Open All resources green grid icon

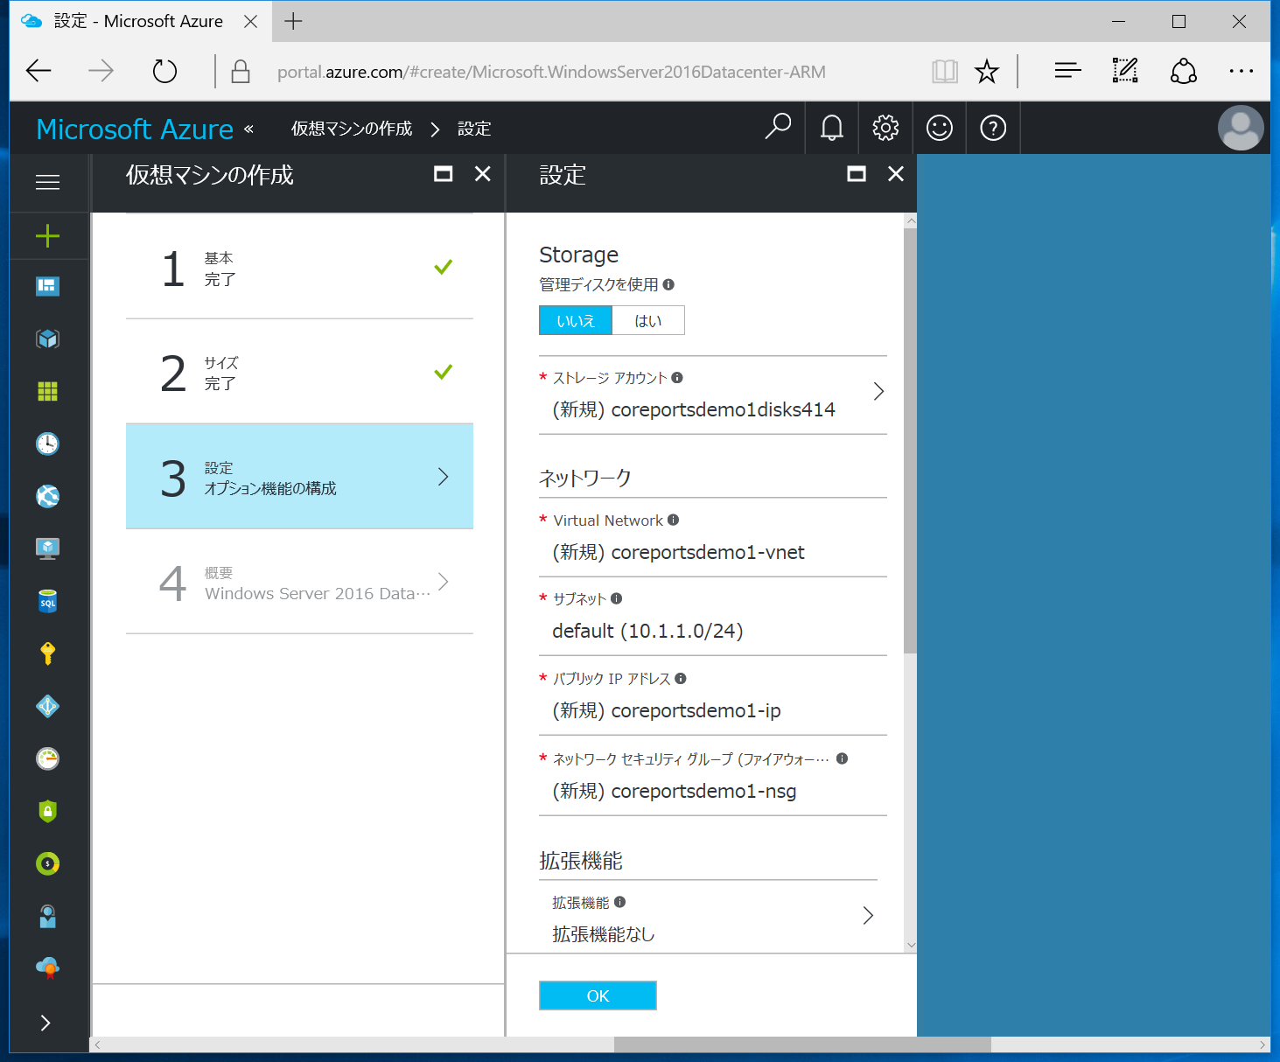tap(47, 391)
